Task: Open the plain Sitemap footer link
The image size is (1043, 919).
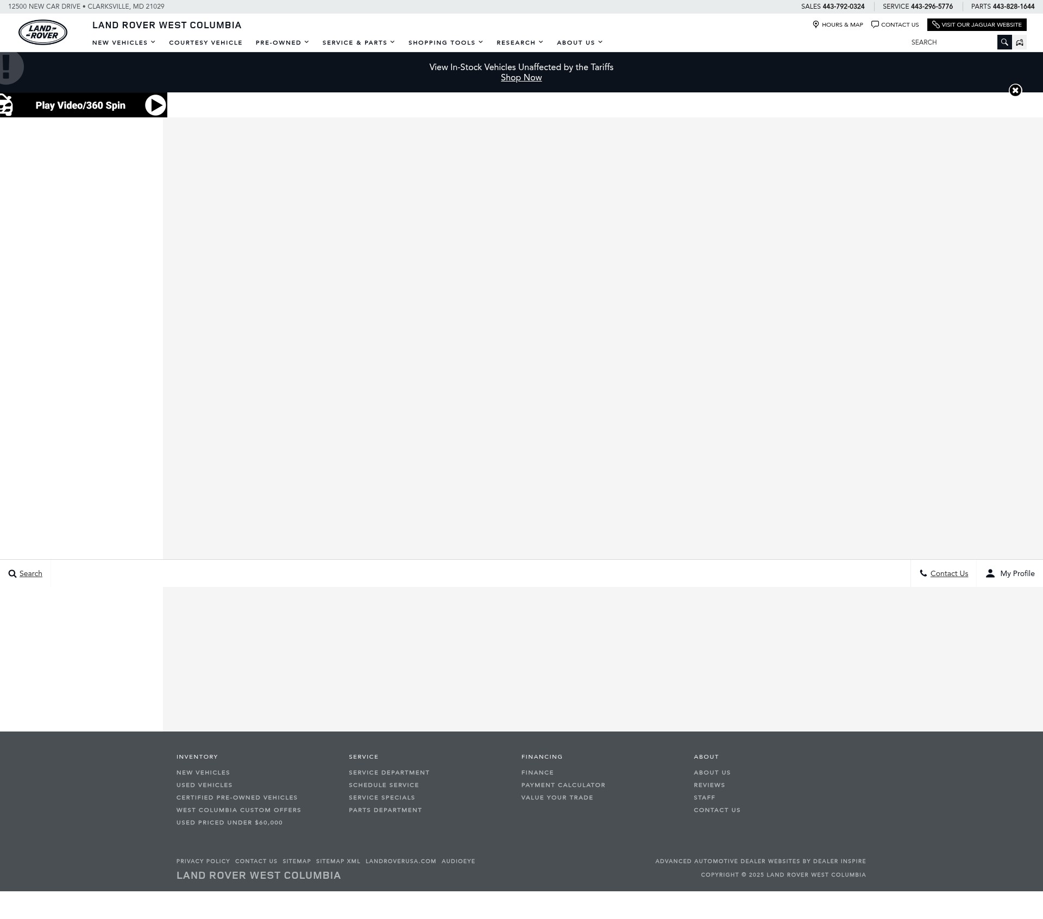Action: 297,861
